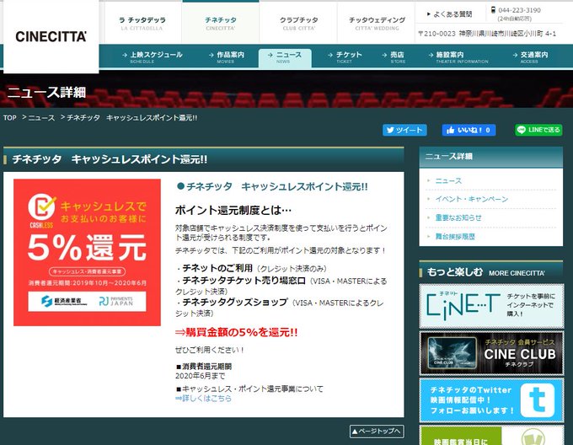Viewport: 573px width, 445px height.
Task: Go to 作品案内 menu
Action: tap(227, 57)
